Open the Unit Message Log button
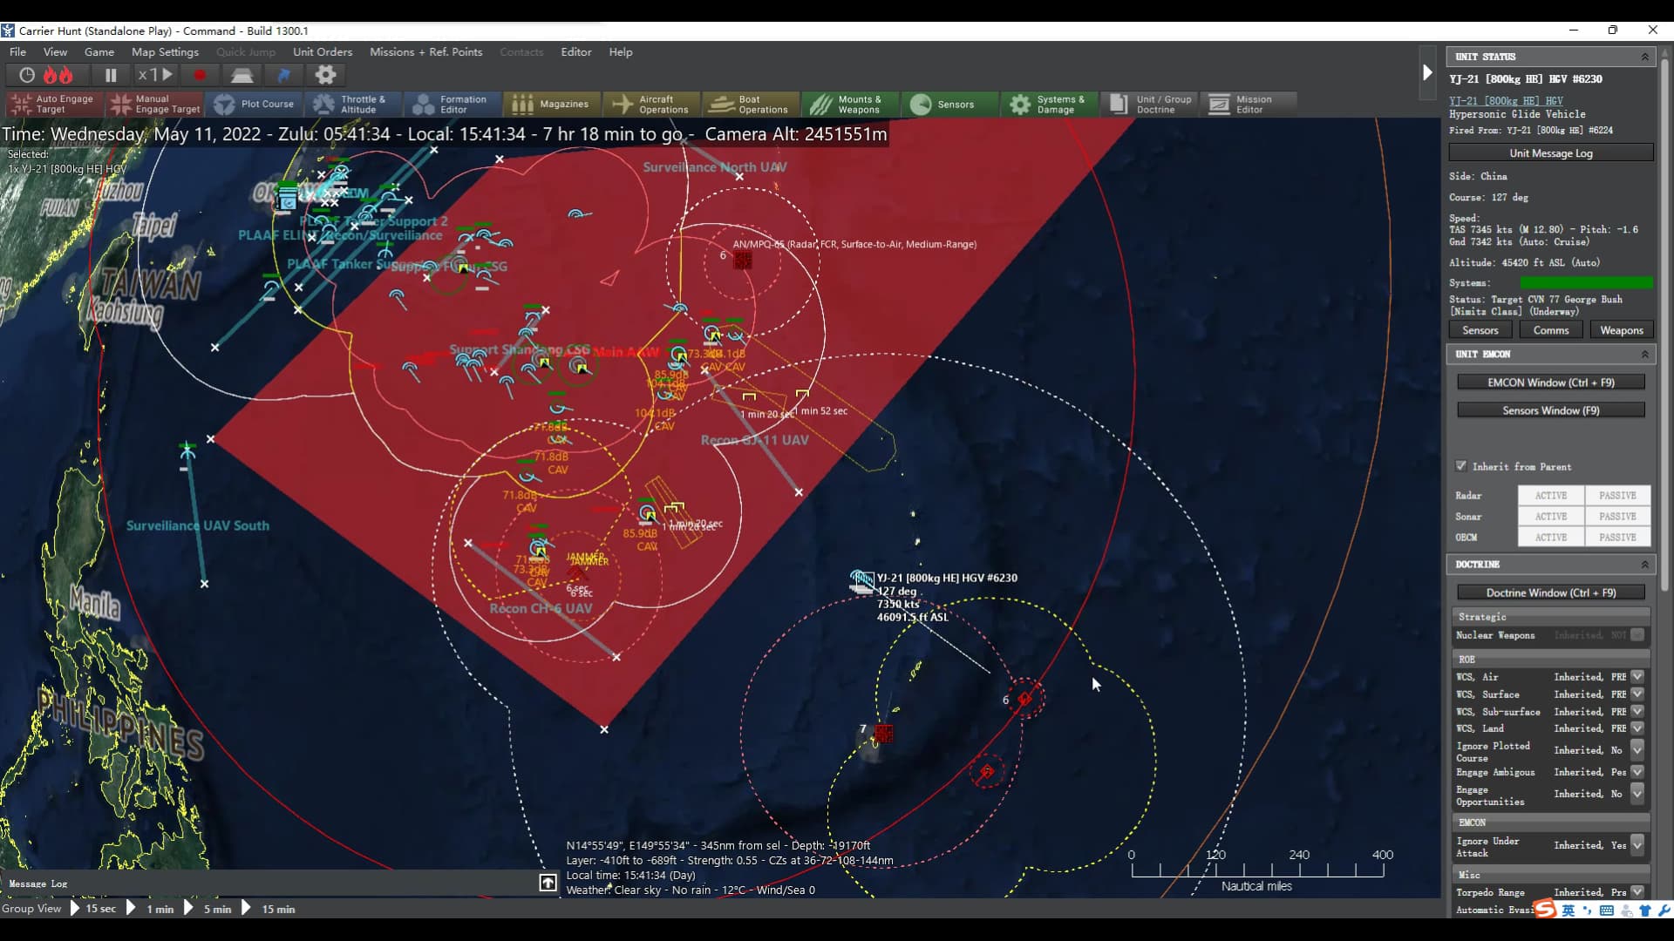 [x=1551, y=153]
